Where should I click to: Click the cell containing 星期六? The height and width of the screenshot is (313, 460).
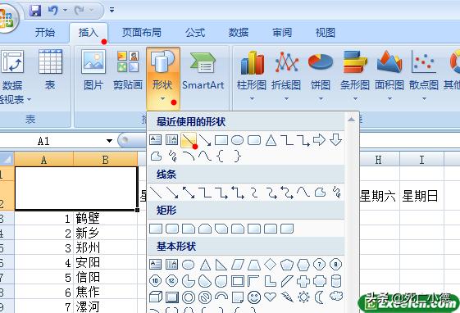pos(379,196)
